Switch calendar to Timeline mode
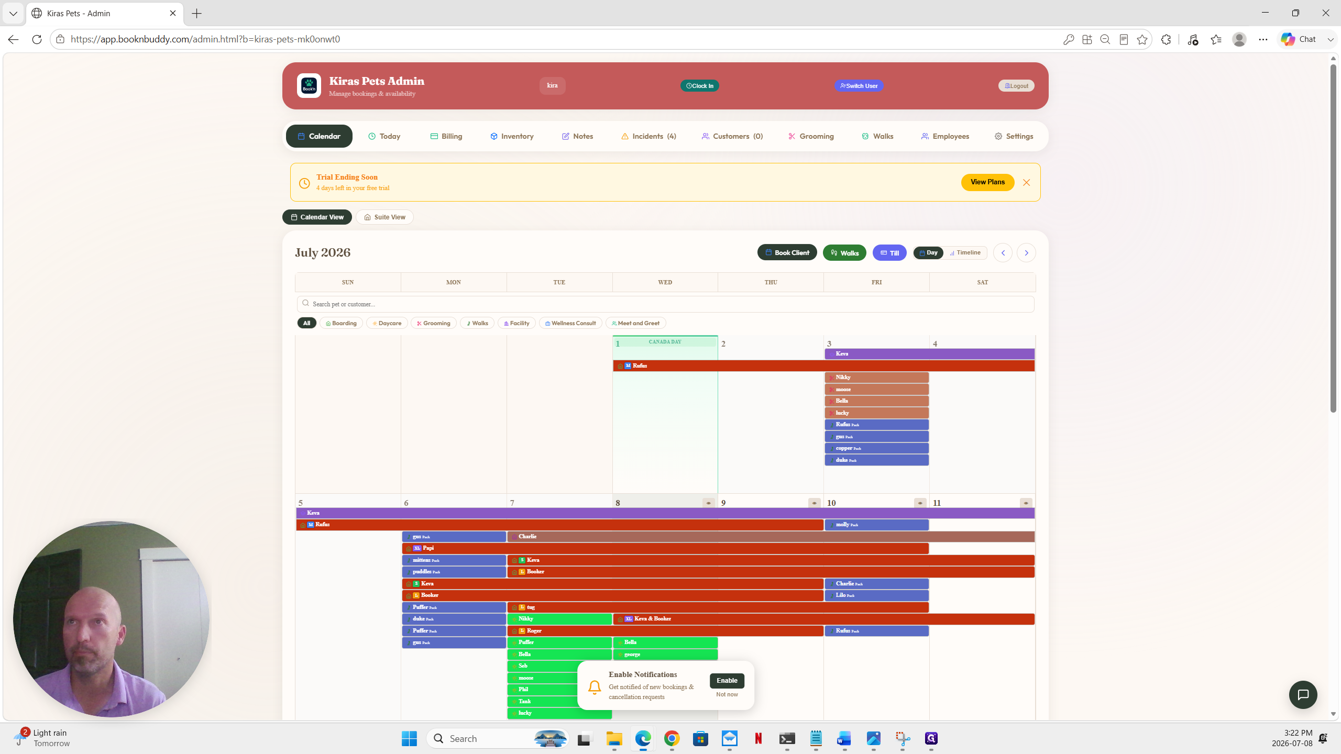The height and width of the screenshot is (754, 1341). coord(965,253)
